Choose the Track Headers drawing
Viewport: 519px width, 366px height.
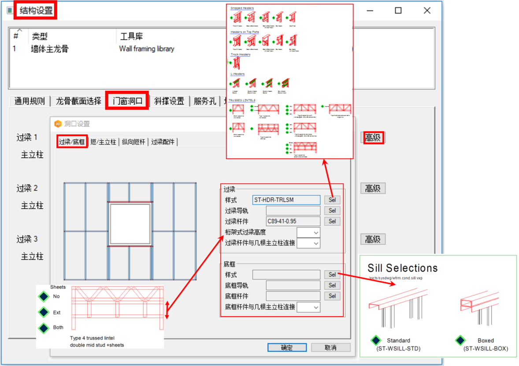tap(236, 63)
